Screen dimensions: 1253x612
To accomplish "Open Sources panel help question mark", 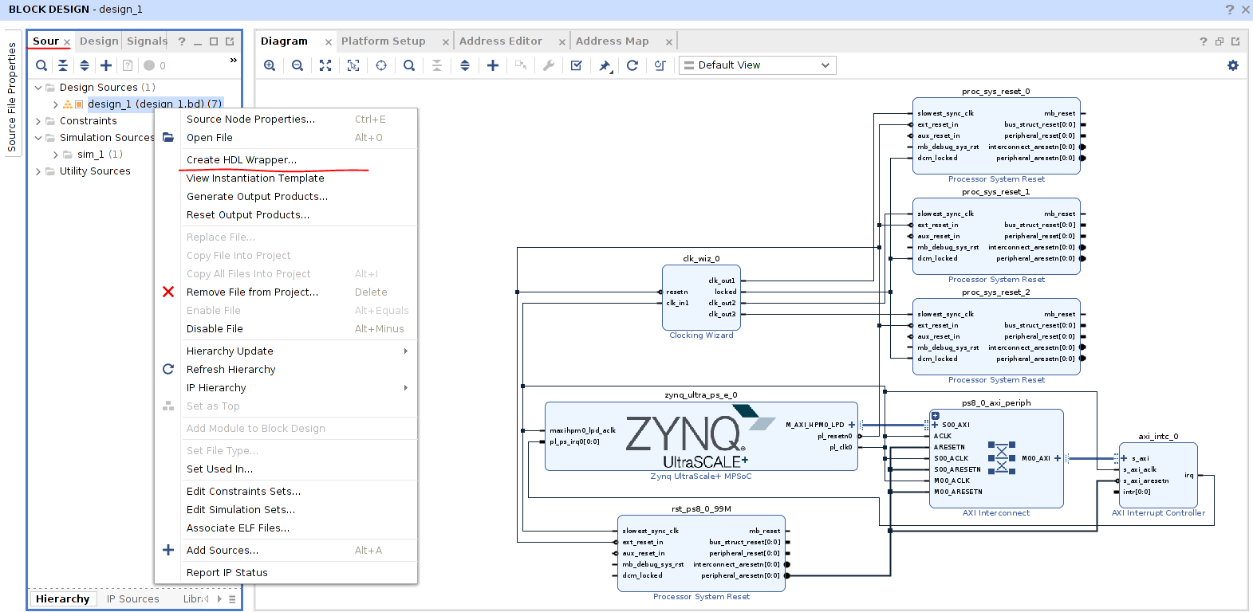I will 182,41.
